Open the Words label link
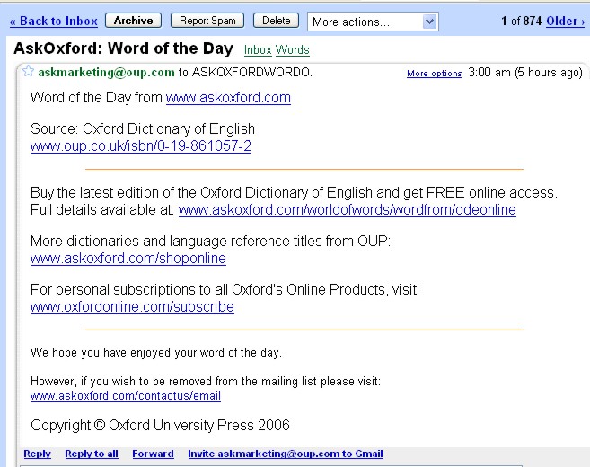This screenshot has height=467, width=590. pyautogui.click(x=292, y=49)
